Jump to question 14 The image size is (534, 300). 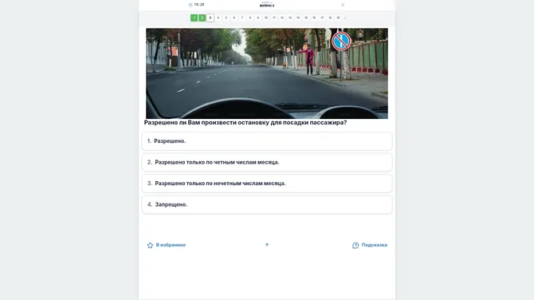pos(298,18)
